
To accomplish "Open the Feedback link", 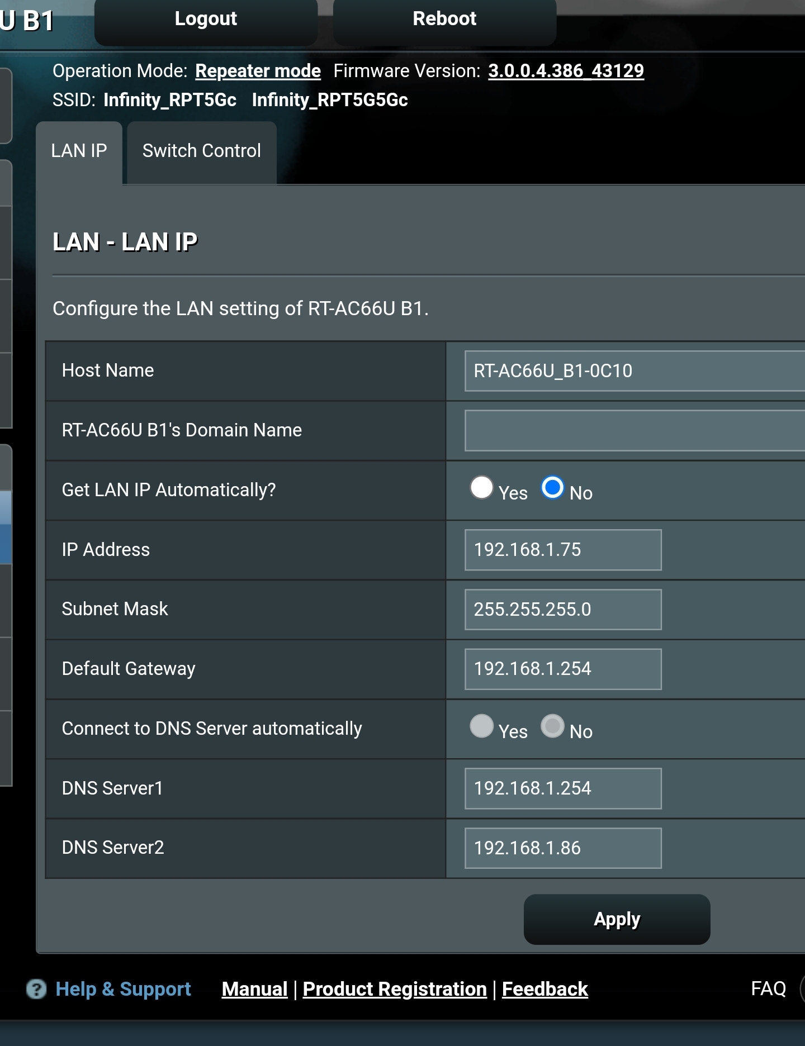I will [x=545, y=989].
